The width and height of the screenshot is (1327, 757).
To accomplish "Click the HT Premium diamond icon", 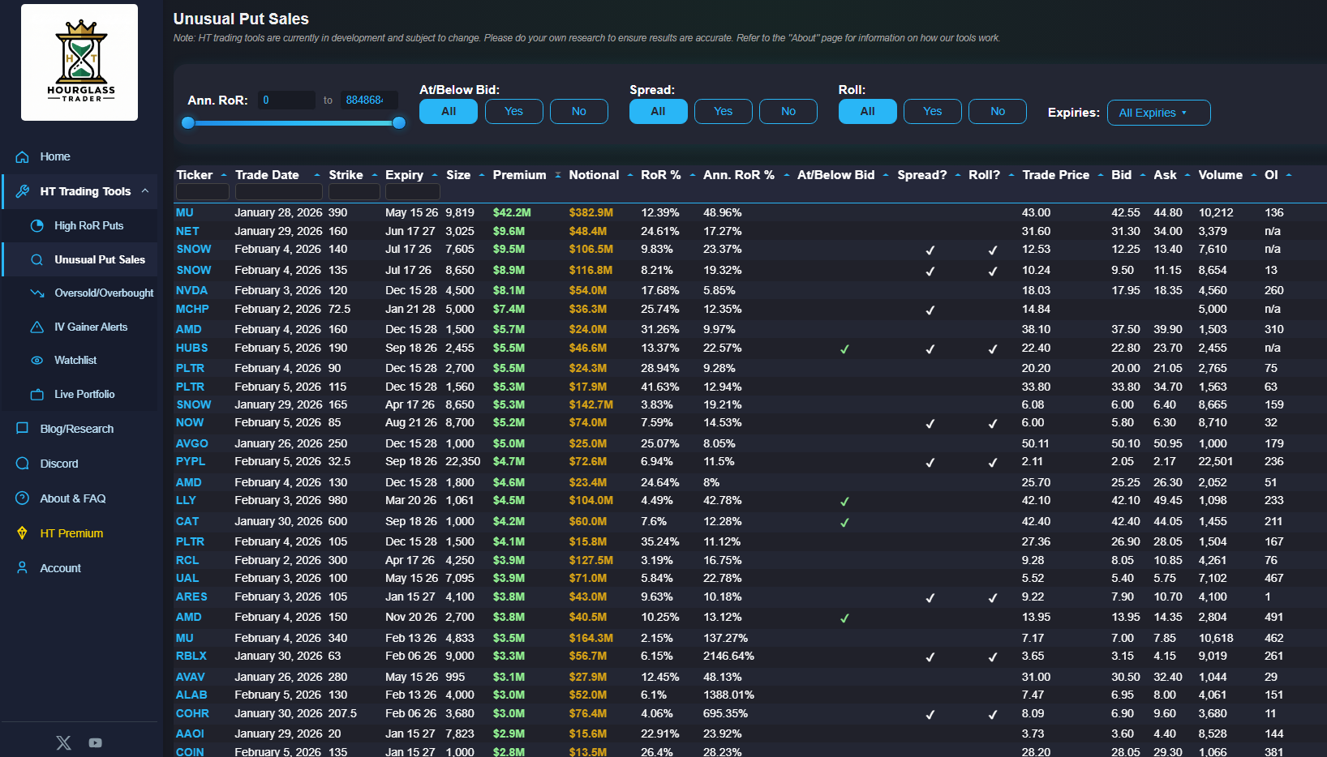I will coord(23,533).
